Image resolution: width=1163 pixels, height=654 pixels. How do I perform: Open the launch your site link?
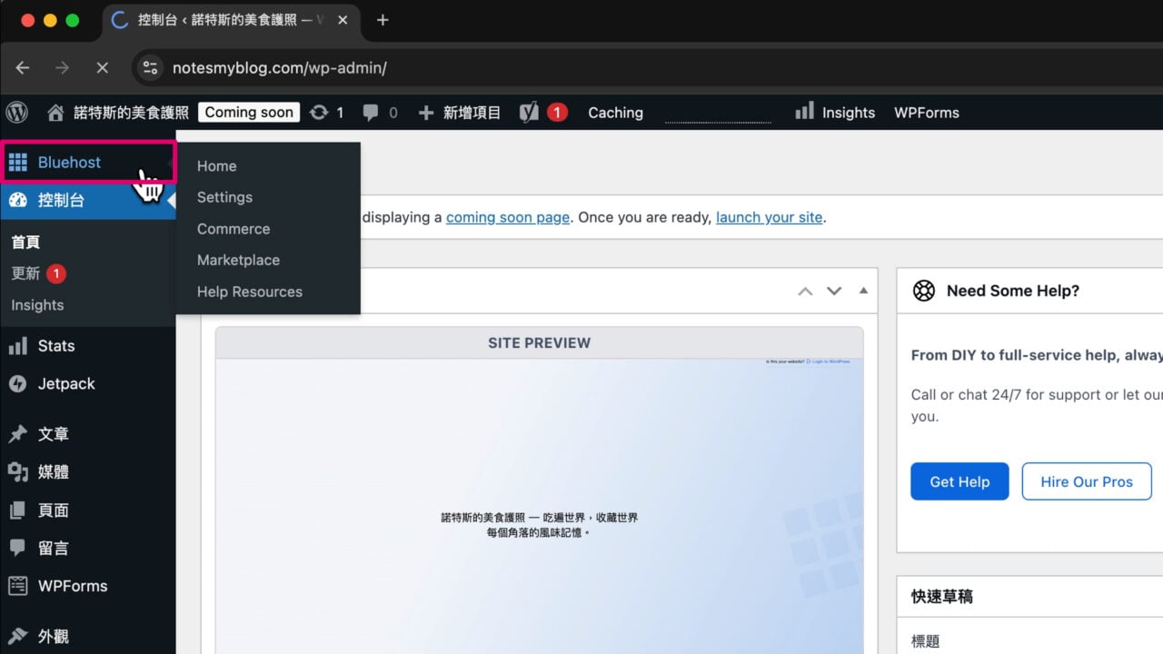pyautogui.click(x=769, y=217)
